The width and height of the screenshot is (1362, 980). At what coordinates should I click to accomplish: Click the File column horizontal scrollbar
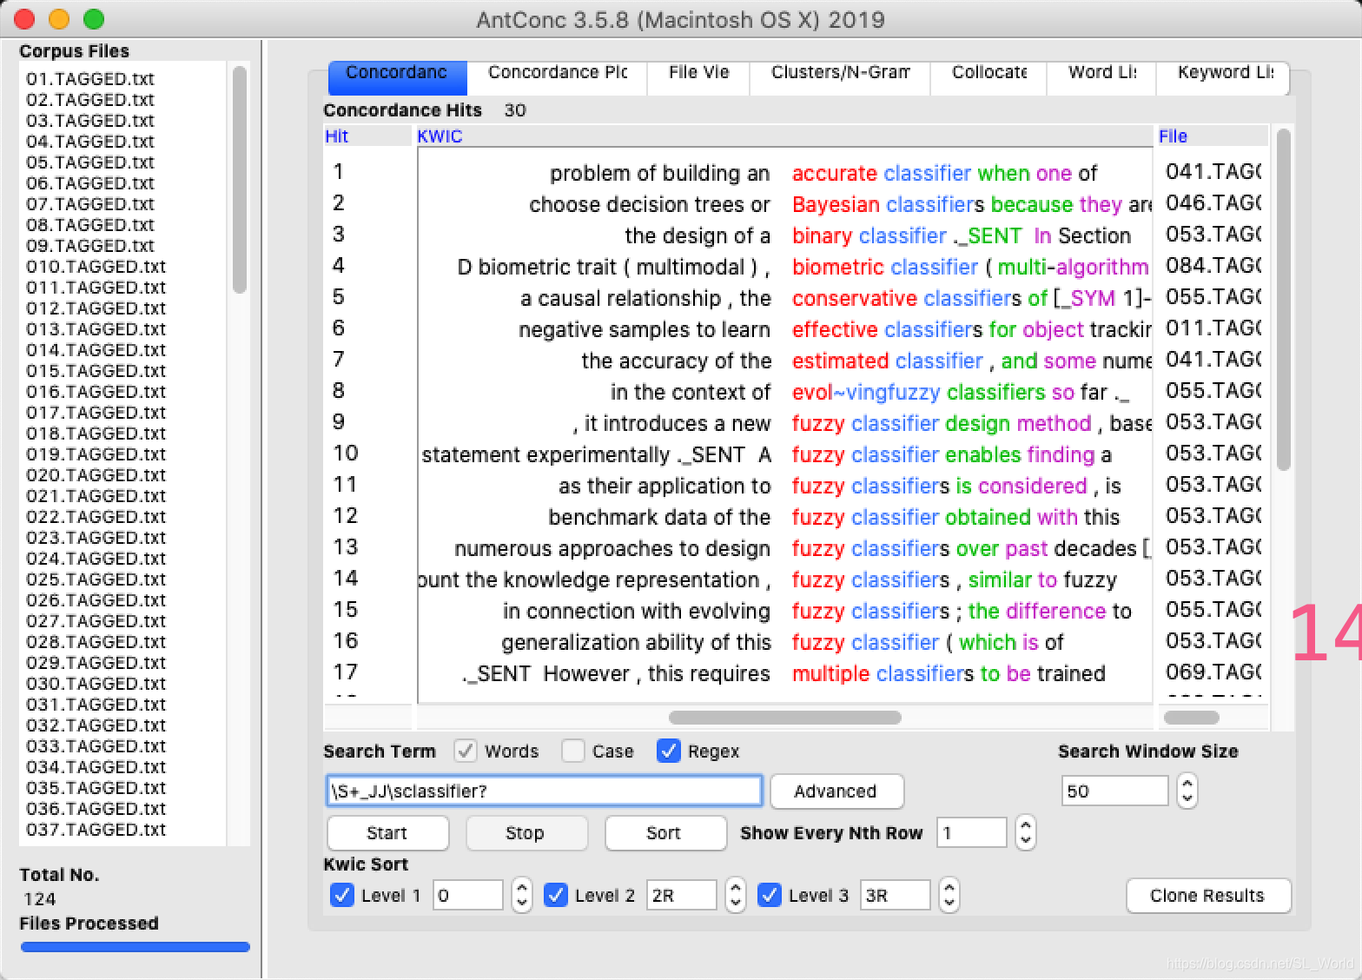point(1192,718)
